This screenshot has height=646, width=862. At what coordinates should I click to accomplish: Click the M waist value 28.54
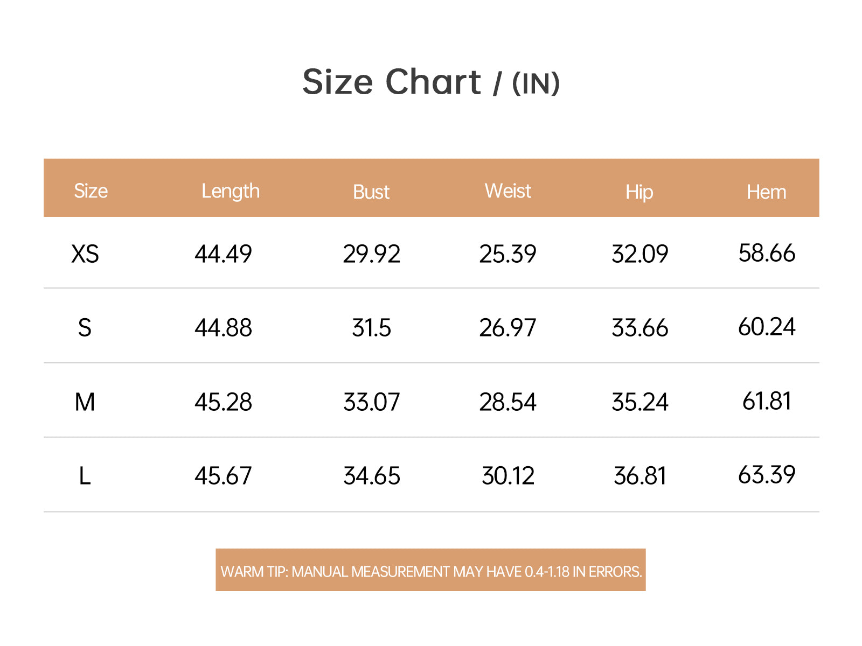[508, 402]
